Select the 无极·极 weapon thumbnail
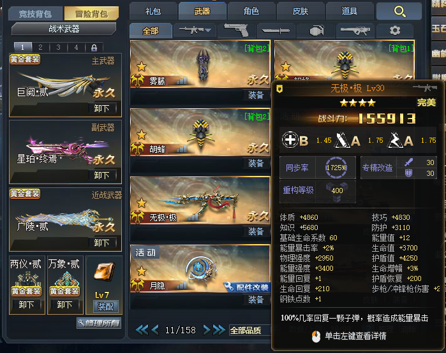 pos(200,201)
